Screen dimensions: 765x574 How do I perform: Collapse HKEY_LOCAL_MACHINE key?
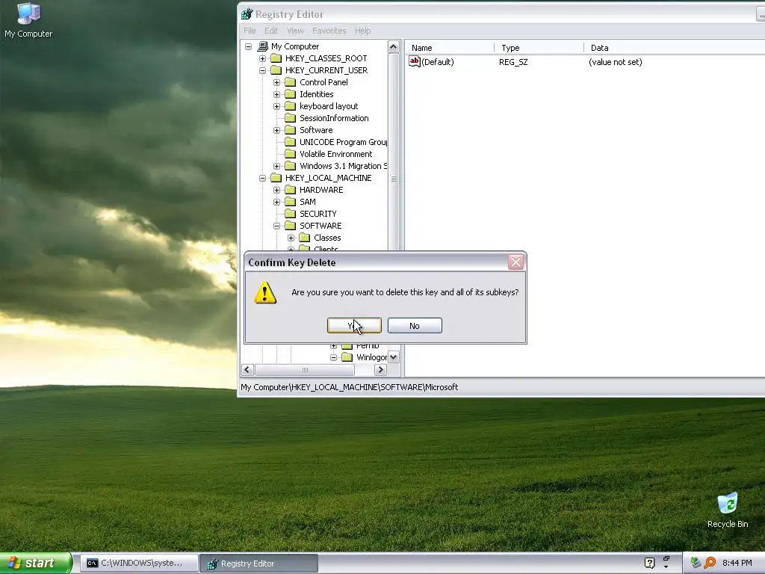coord(262,178)
